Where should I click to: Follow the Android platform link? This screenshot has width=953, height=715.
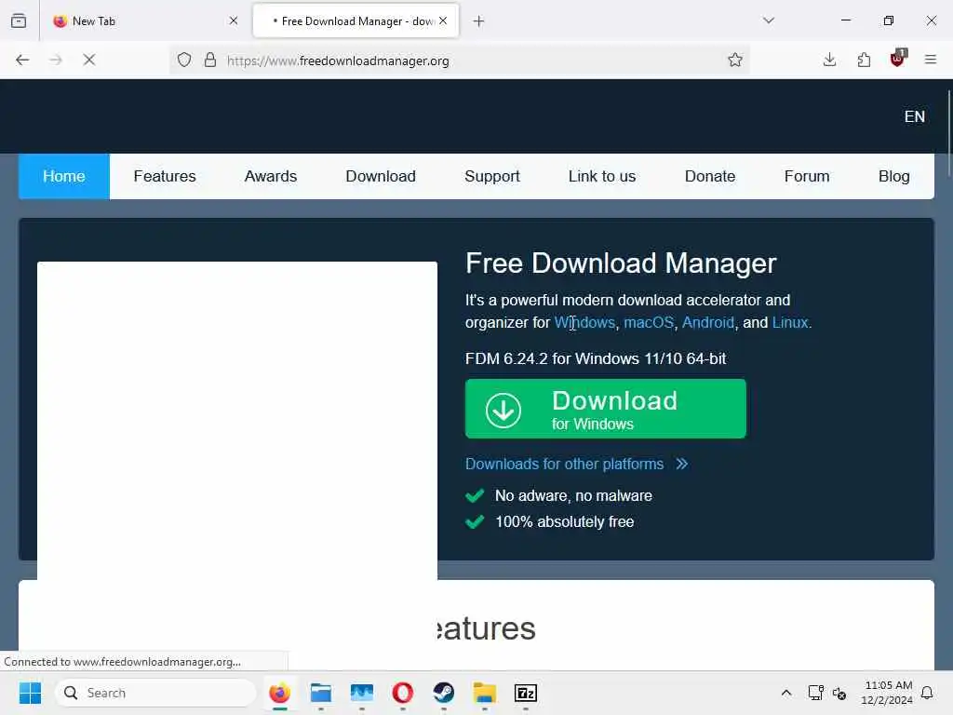point(708,322)
